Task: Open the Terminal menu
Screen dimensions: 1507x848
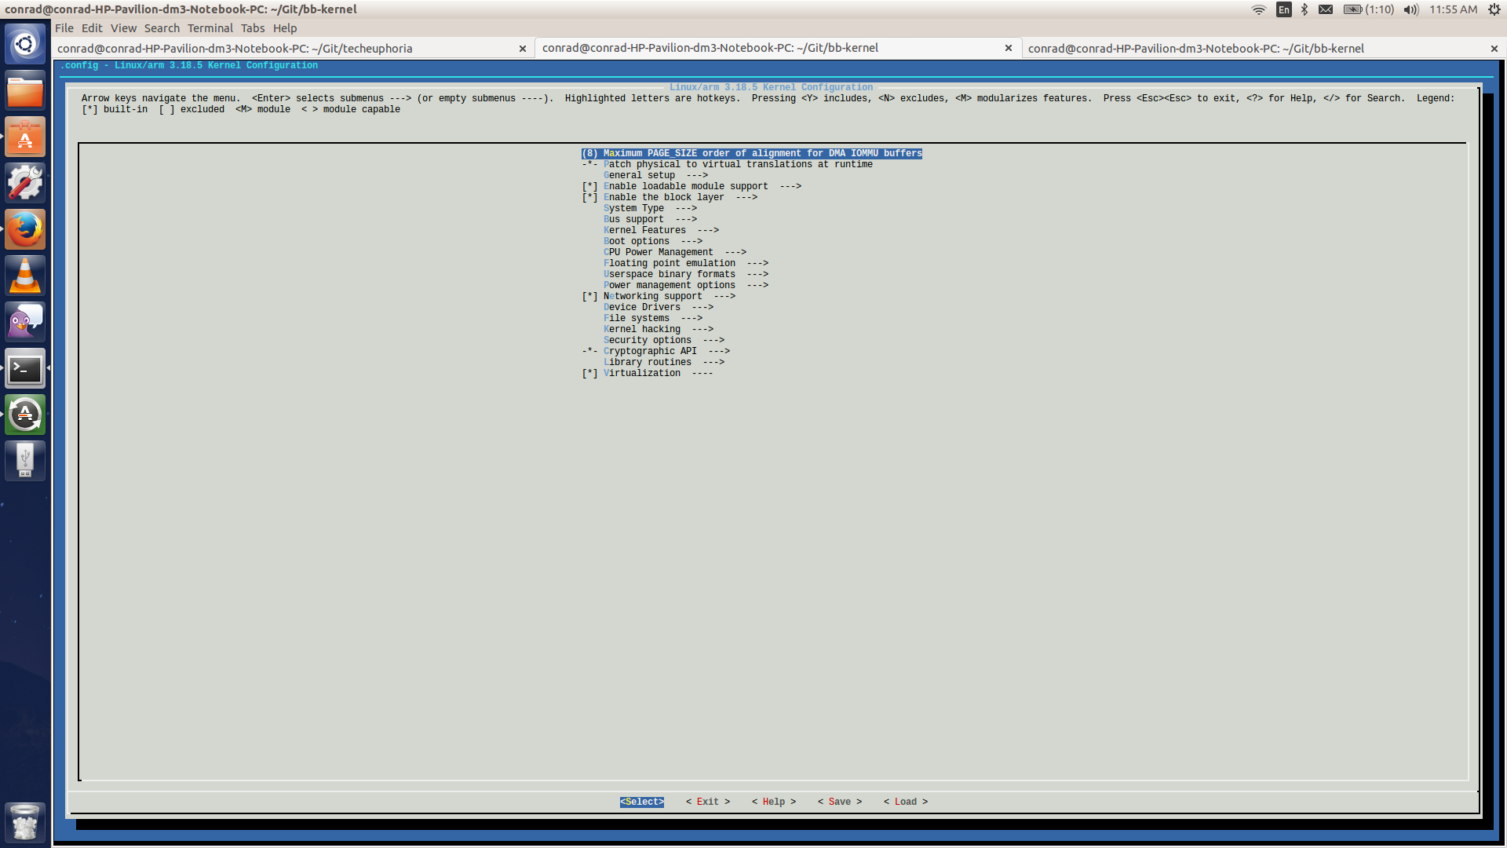Action: (x=210, y=28)
